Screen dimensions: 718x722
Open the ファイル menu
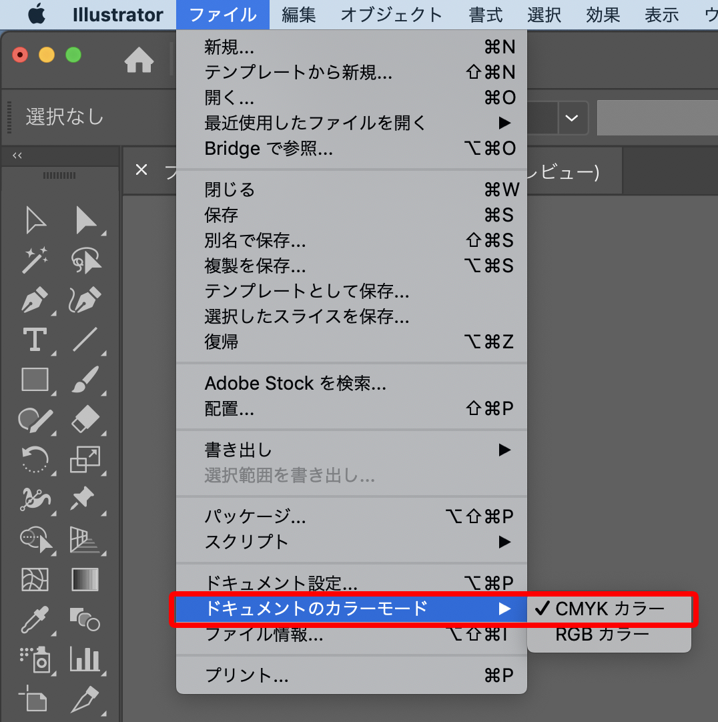point(223,15)
